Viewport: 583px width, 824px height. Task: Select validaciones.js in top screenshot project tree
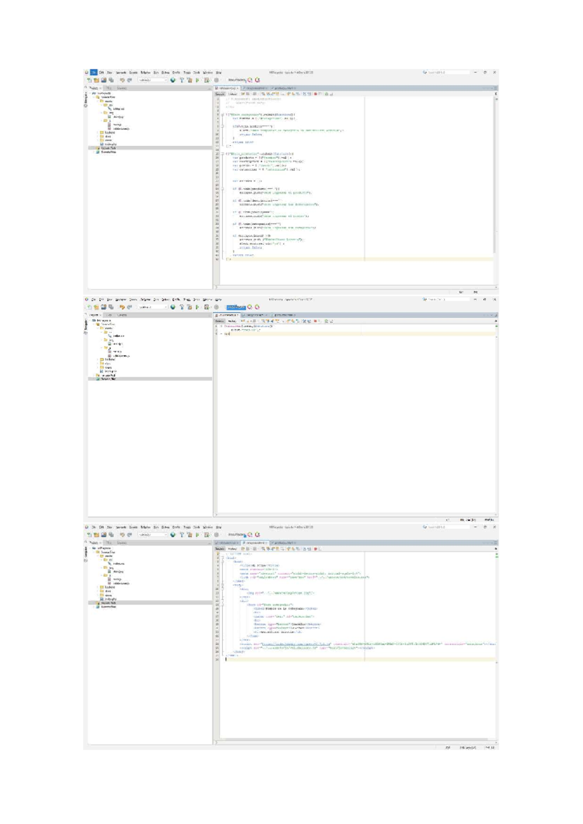[121, 129]
